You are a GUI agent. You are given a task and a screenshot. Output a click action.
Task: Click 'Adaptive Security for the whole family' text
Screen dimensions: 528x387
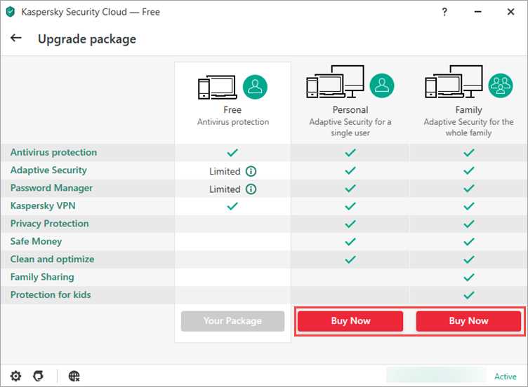click(469, 127)
